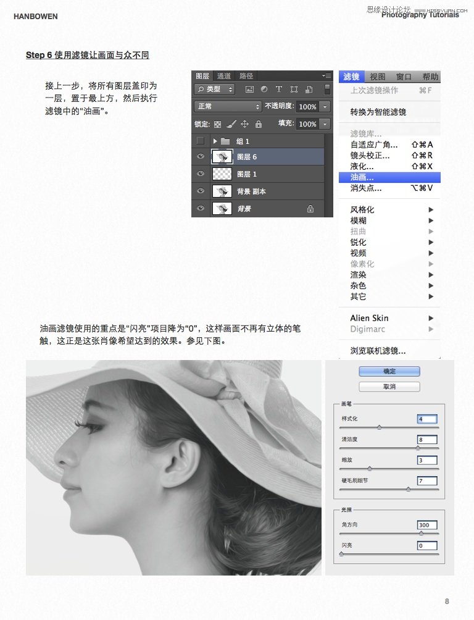Open the 填充 fill dropdown arrow
The image size is (474, 620).
pyautogui.click(x=325, y=124)
